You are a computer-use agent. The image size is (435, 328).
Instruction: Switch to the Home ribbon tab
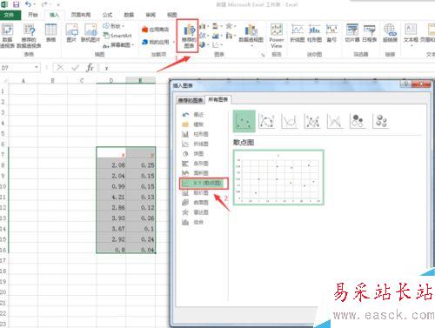pyautogui.click(x=33, y=15)
